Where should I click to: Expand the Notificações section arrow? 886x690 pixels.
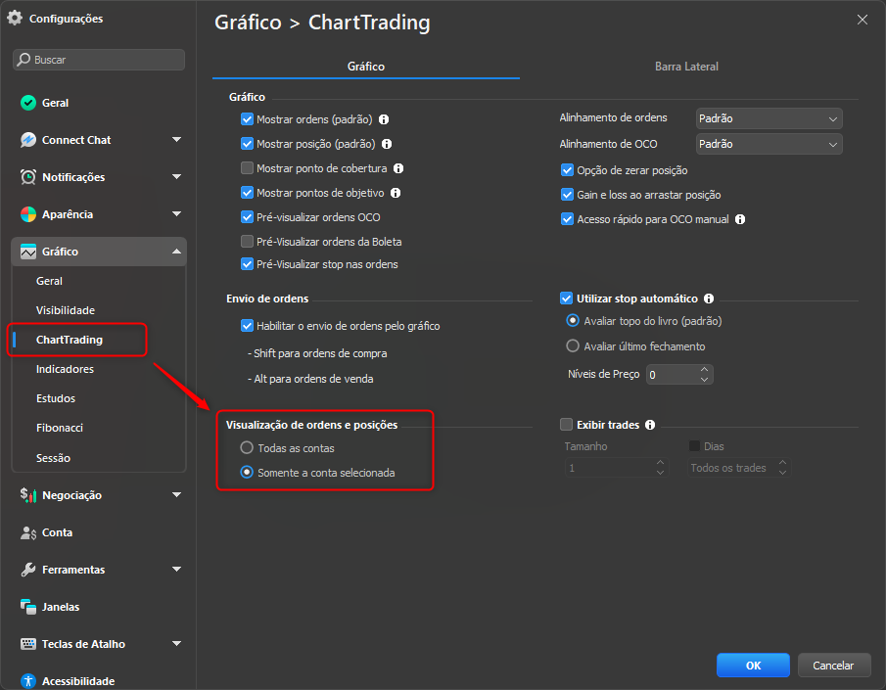click(x=177, y=177)
